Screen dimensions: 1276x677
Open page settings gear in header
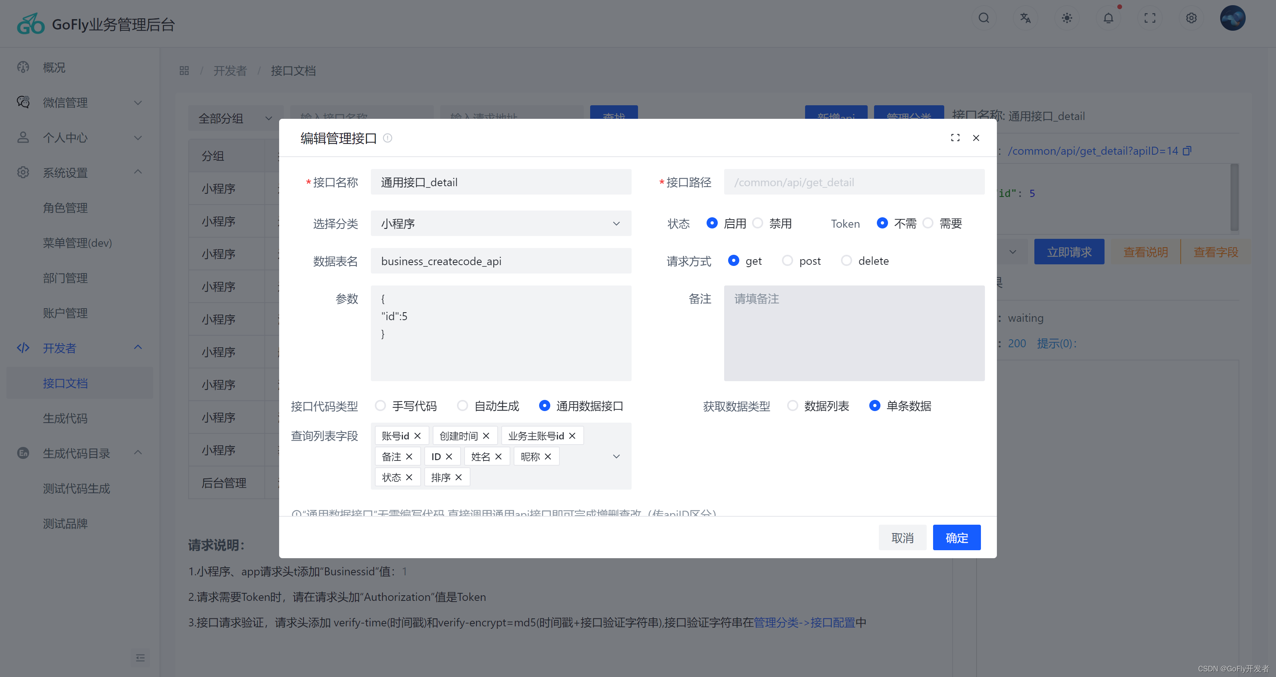(x=1191, y=18)
